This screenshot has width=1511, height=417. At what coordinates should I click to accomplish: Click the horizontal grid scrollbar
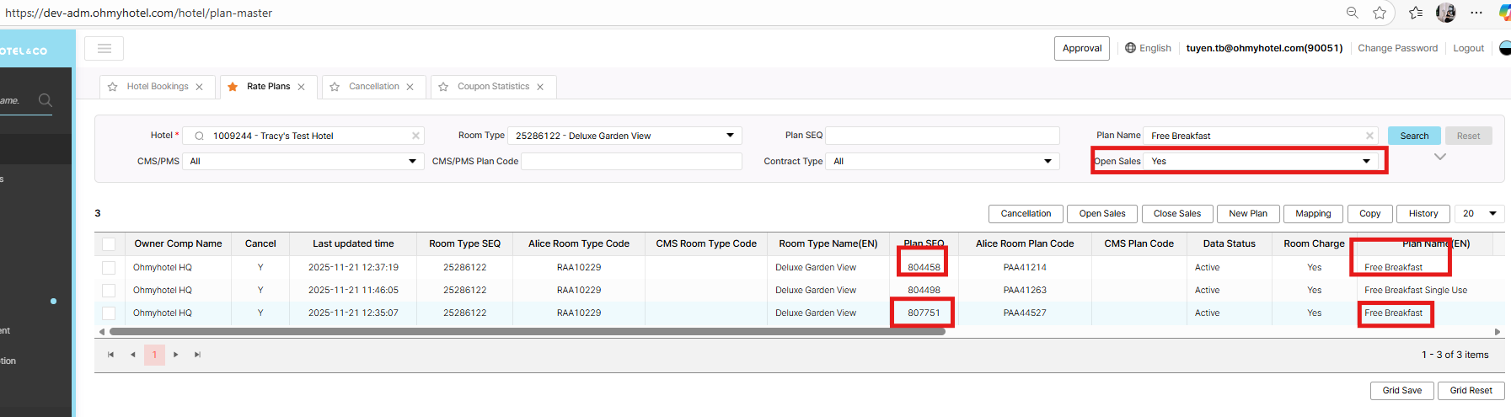(x=527, y=332)
